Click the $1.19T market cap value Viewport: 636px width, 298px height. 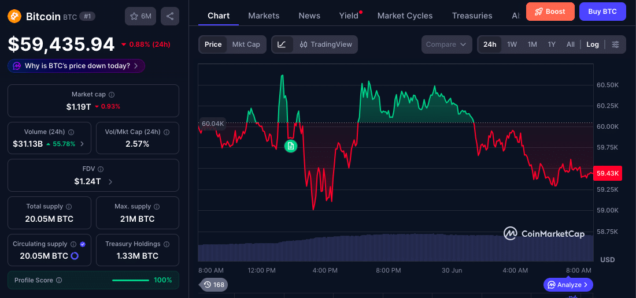coord(79,107)
